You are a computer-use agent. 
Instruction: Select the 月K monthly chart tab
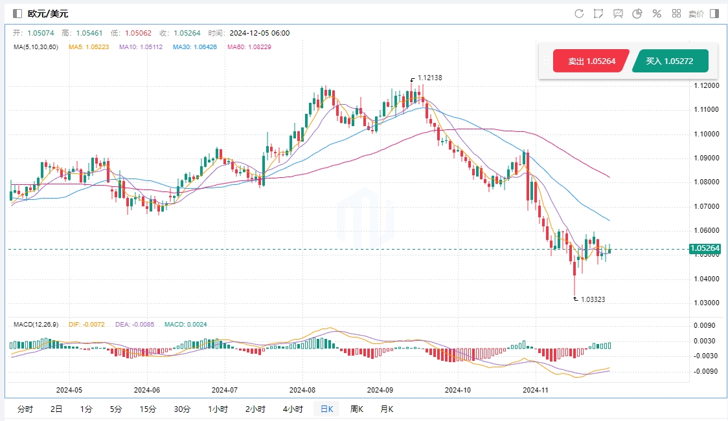pyautogui.click(x=387, y=409)
